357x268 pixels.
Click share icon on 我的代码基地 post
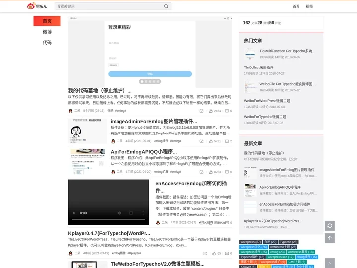pyautogui.click(x=201, y=111)
